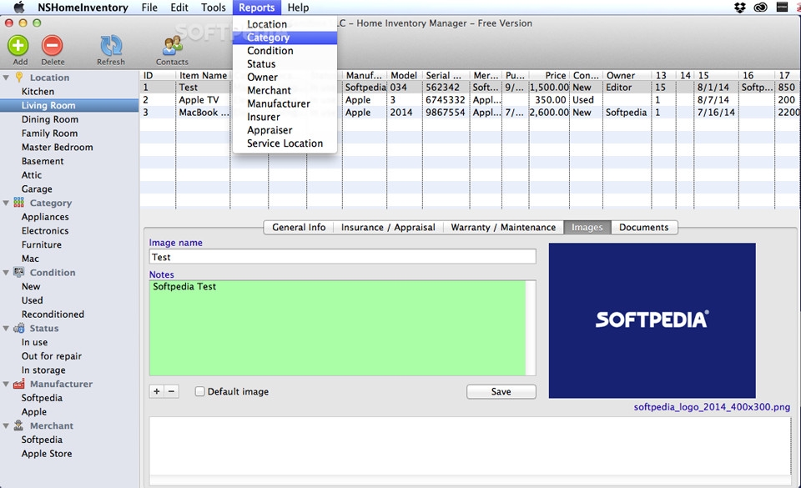Select the Merchant report entry

coord(285,90)
